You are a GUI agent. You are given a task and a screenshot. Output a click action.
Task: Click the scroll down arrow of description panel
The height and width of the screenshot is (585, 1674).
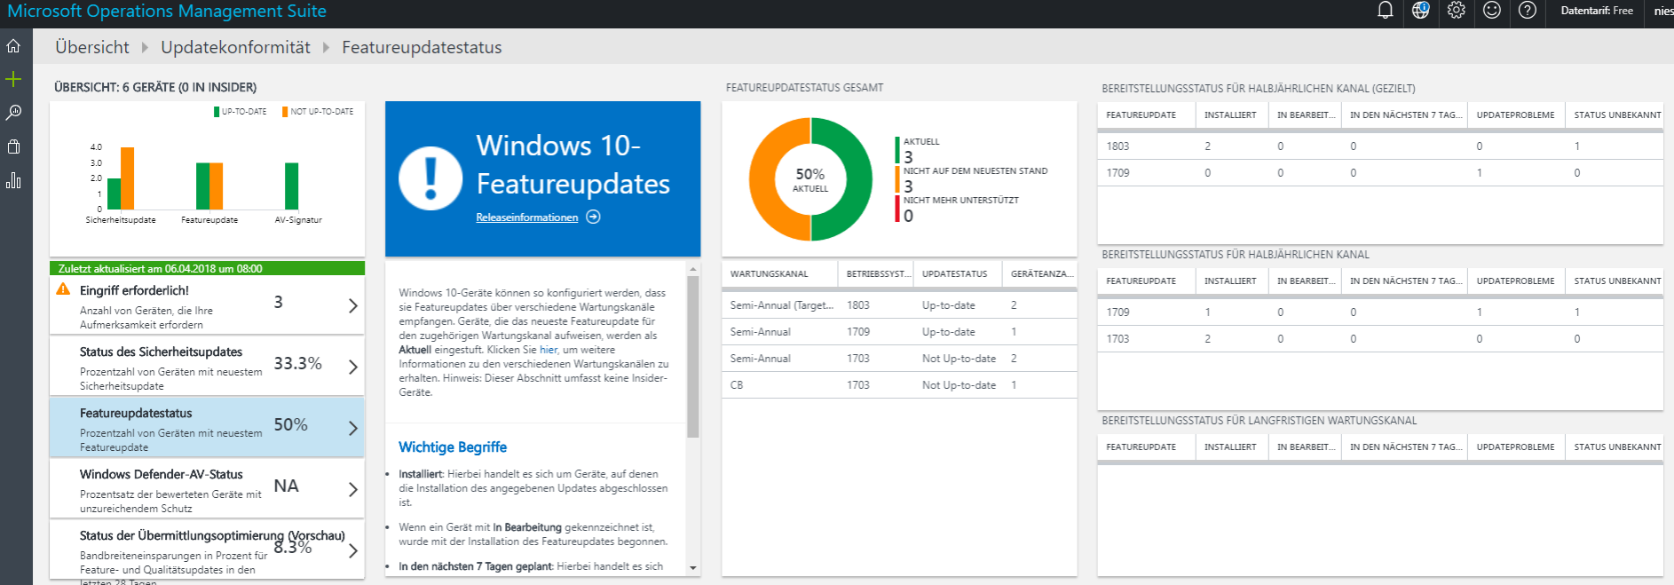pos(693,568)
